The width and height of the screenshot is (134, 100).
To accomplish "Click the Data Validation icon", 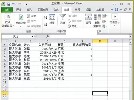I will coord(104,16).
